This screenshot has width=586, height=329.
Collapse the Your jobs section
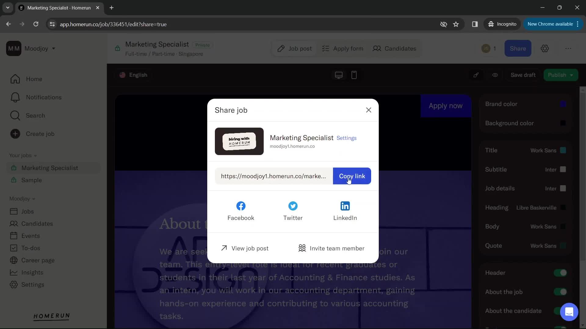[x=23, y=155]
